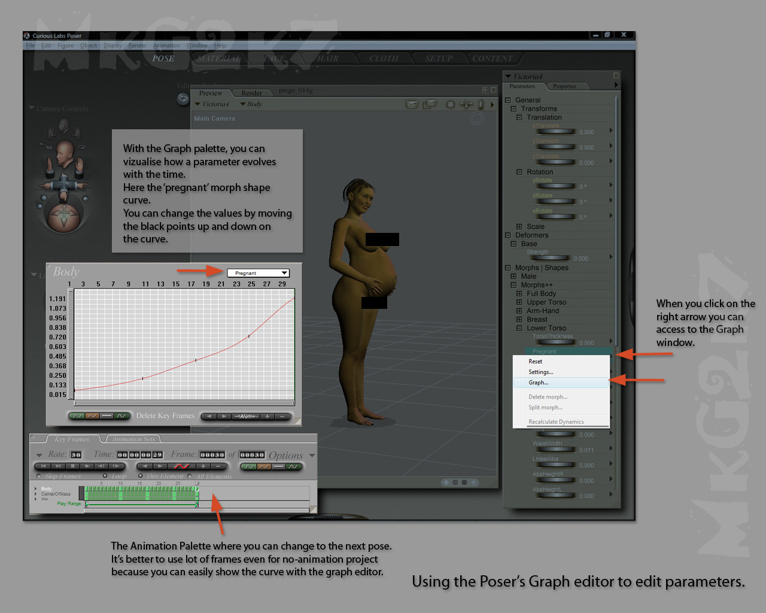
Task: Delete key frame with minus in Animation palette
Action: [x=218, y=466]
